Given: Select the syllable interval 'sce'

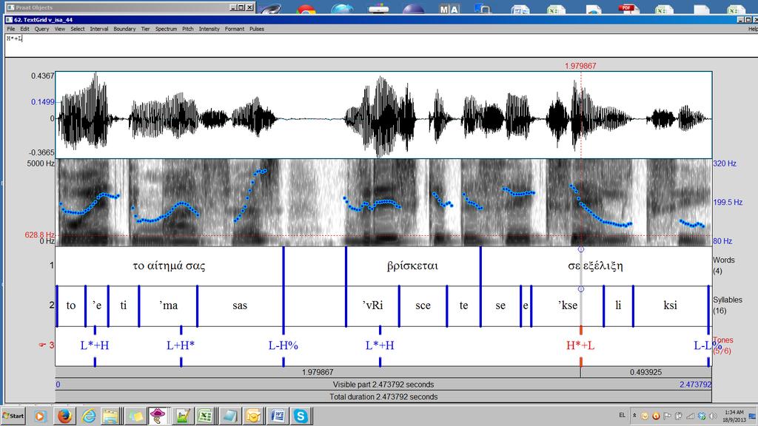Looking at the screenshot, I should pos(423,305).
